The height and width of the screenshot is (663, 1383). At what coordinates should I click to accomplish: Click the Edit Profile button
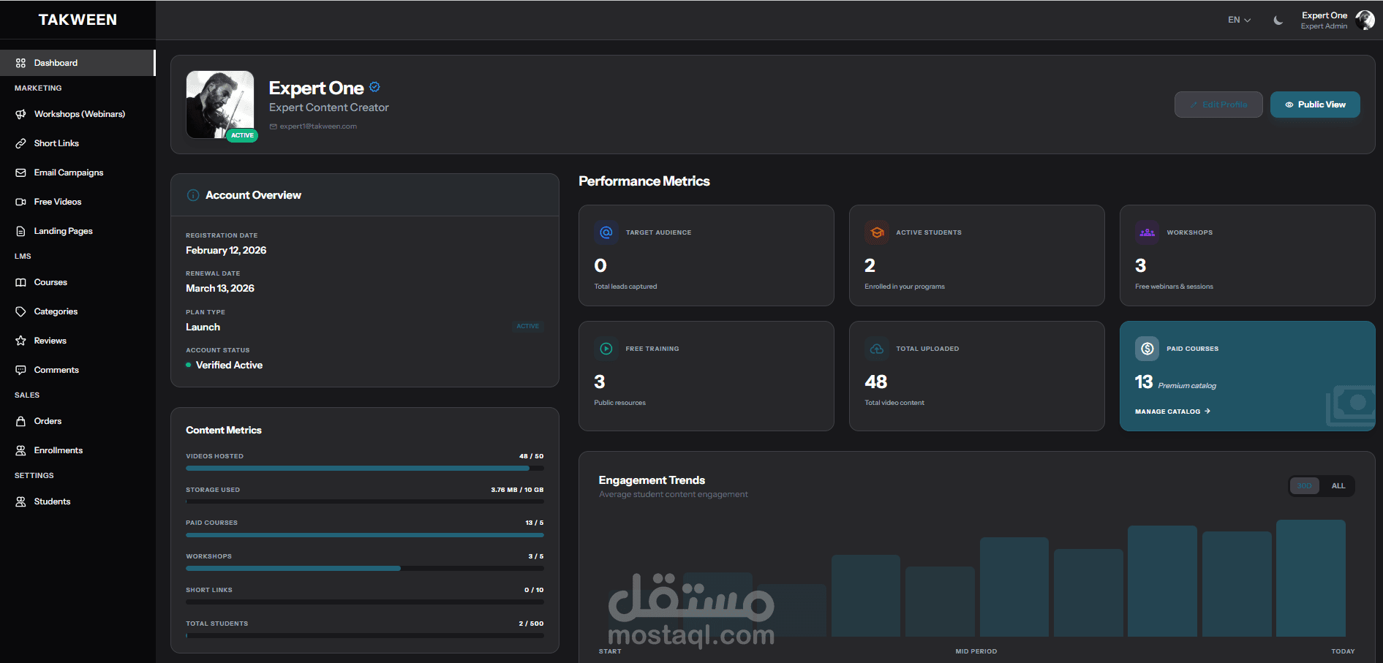tap(1218, 105)
